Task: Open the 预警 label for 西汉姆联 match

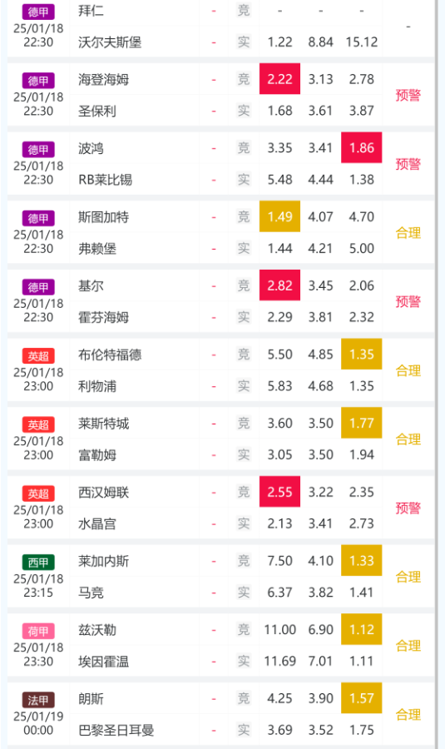Action: click(408, 508)
